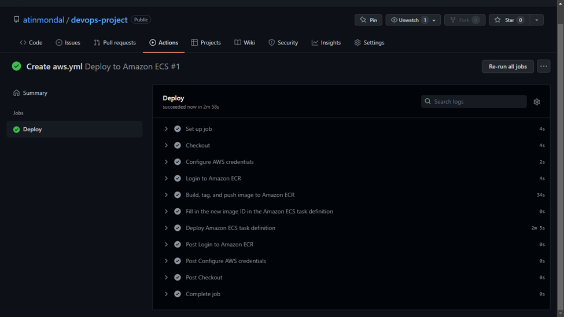This screenshot has height=317, width=564.
Task: Click the check icon for Deploy Amazon ECS task definition
Action: click(x=178, y=228)
